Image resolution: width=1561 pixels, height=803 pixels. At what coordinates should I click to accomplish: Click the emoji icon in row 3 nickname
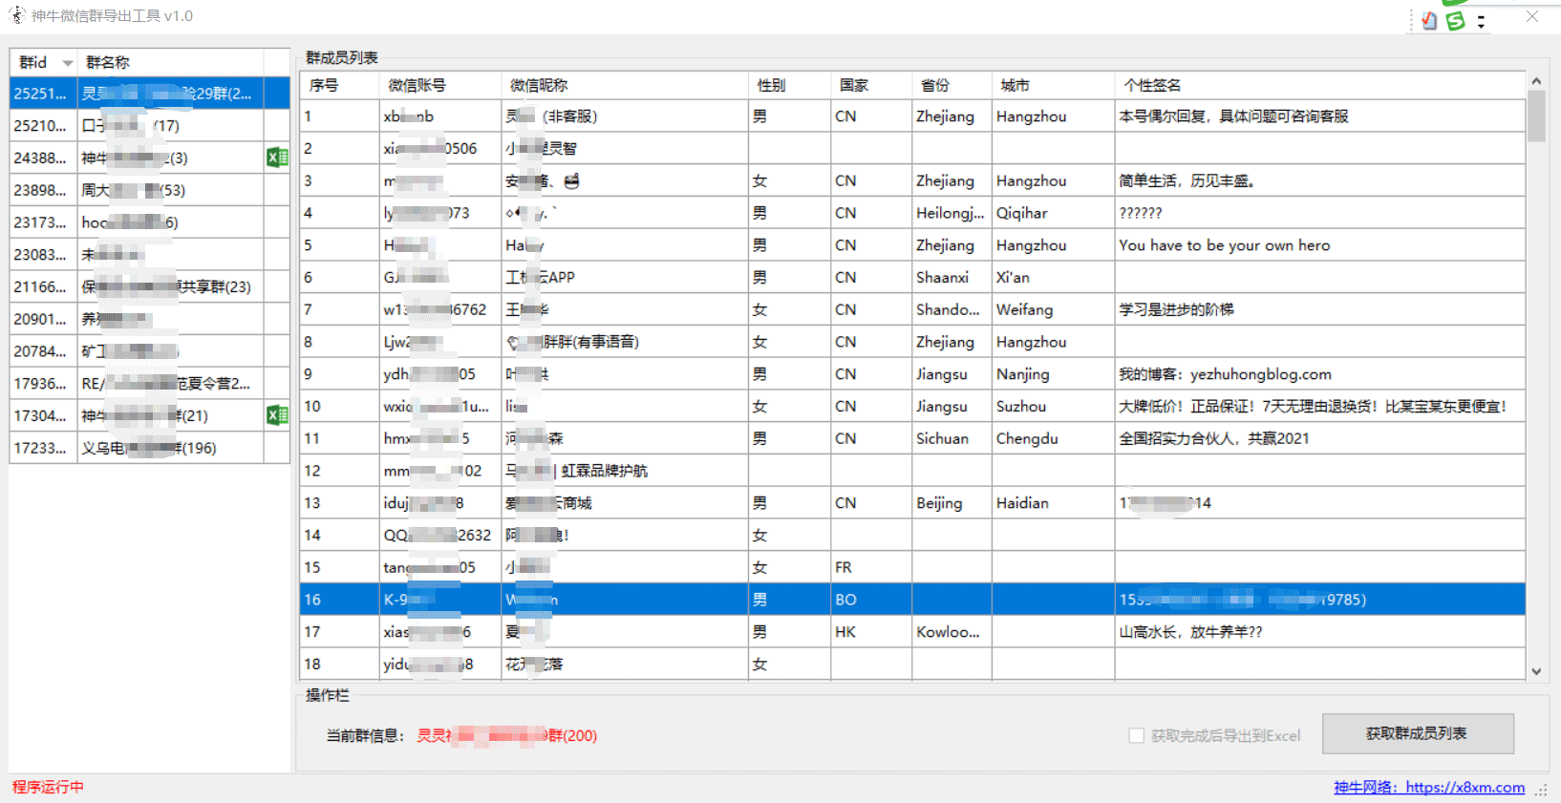571,180
